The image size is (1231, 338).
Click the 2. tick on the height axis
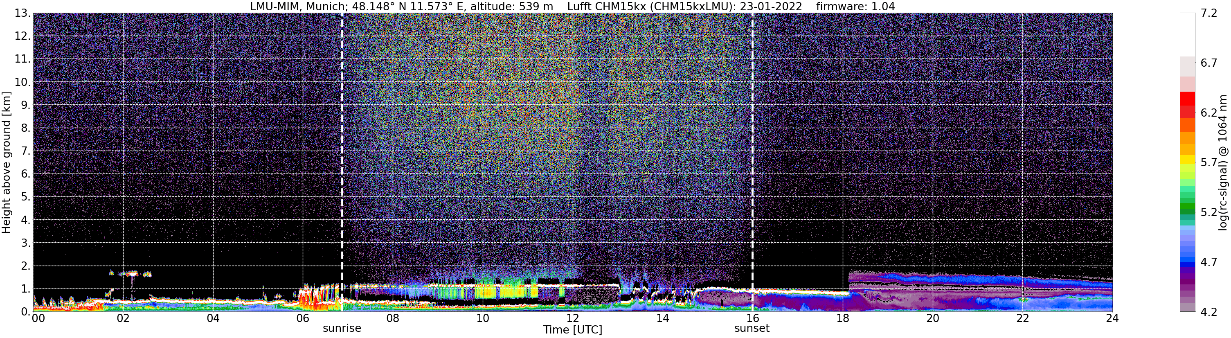point(26,266)
